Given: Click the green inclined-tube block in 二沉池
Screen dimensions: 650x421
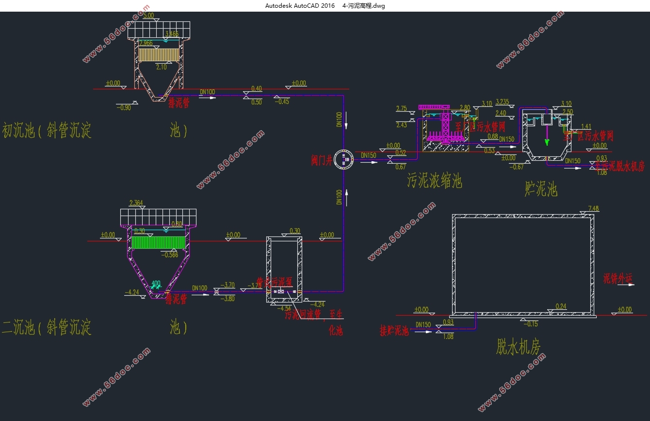Looking at the screenshot, I should (159, 243).
